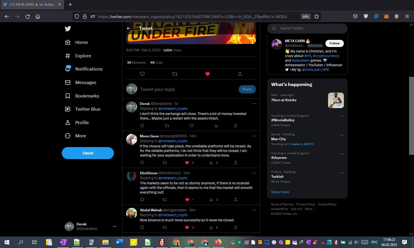The height and width of the screenshot is (248, 414).
Task: Expand the More sidebar menu
Action: [75, 136]
